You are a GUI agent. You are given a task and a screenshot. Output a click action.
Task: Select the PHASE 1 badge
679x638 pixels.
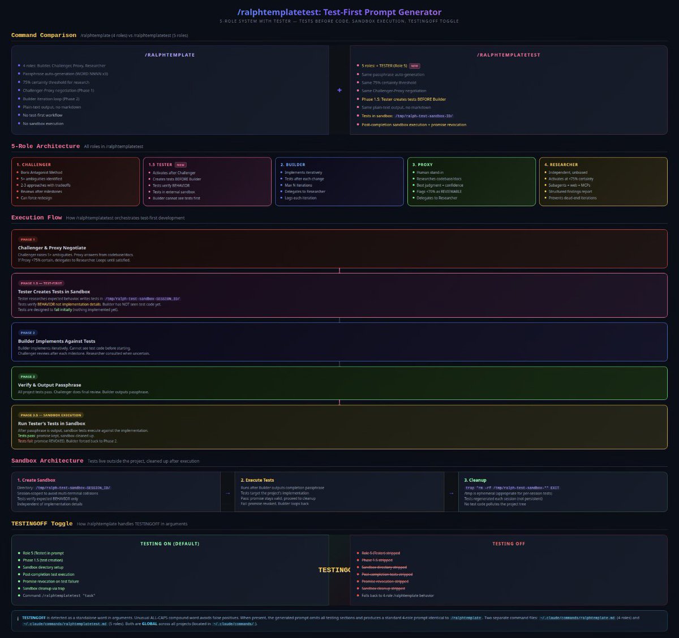pyautogui.click(x=27, y=239)
